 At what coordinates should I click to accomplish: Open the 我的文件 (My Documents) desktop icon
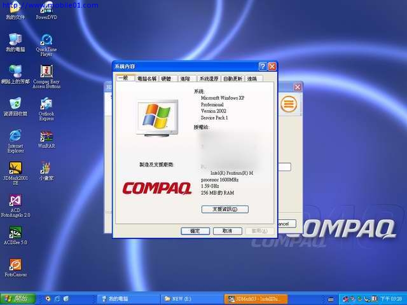(15, 10)
